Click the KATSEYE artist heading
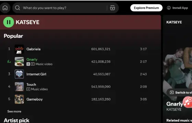192x123 pixels. [x=27, y=22]
